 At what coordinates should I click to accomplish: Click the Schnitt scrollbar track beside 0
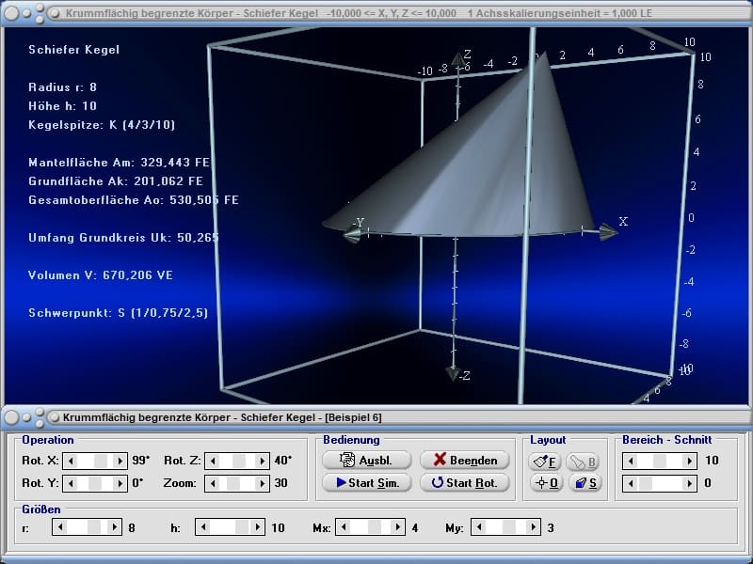tap(660, 483)
